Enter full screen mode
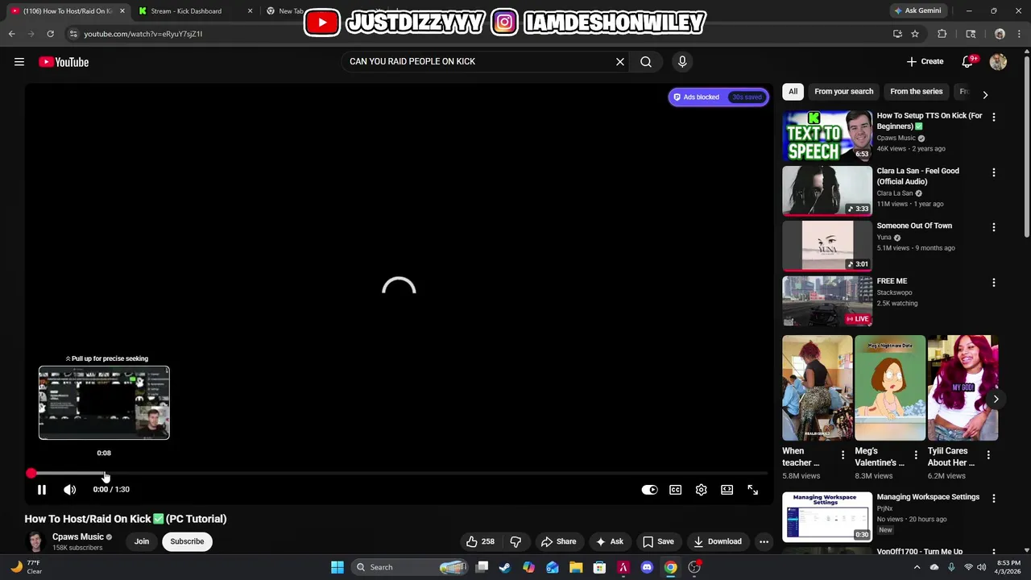The width and height of the screenshot is (1031, 580). (752, 490)
